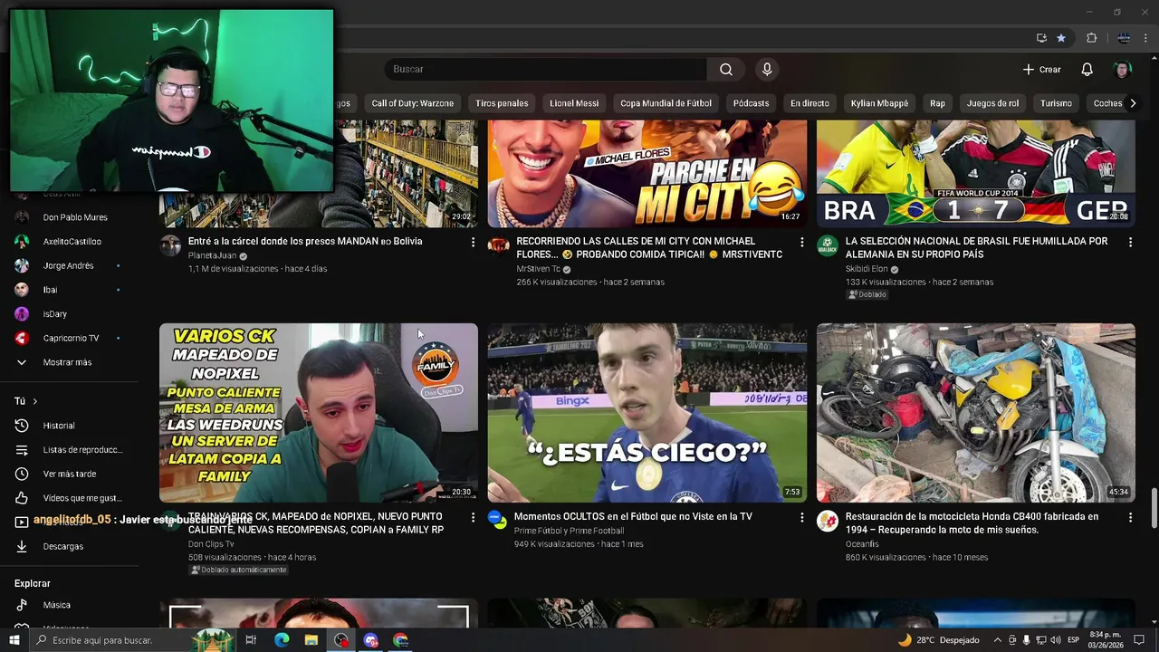This screenshot has height=652, width=1159.
Task: Open options for the TRAINWRECKS NOPIXEL video
Action: tap(473, 517)
